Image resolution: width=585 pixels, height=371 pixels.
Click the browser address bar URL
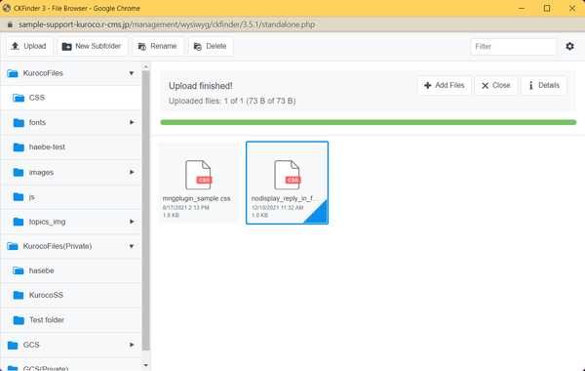click(167, 24)
